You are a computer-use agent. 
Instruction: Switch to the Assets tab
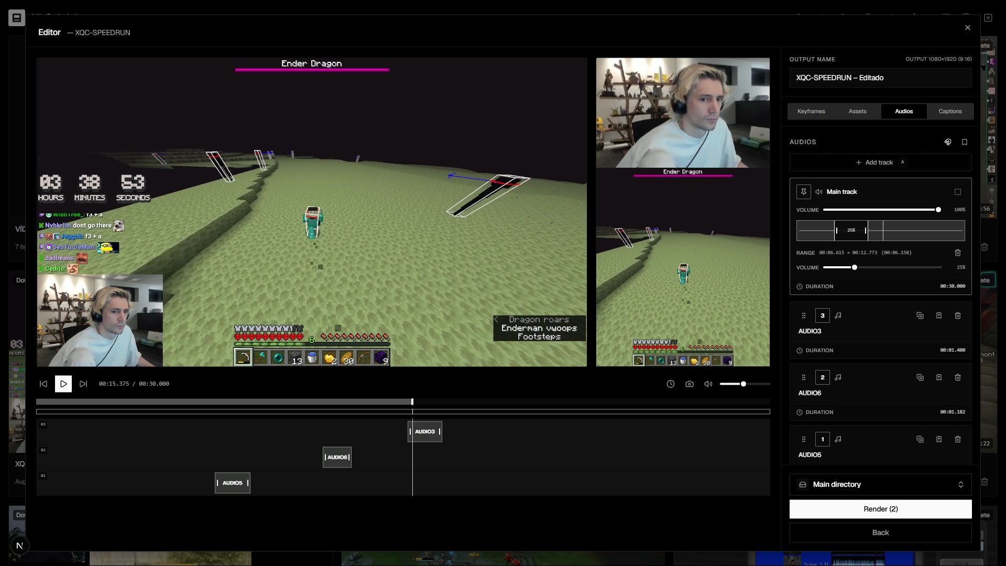858,111
